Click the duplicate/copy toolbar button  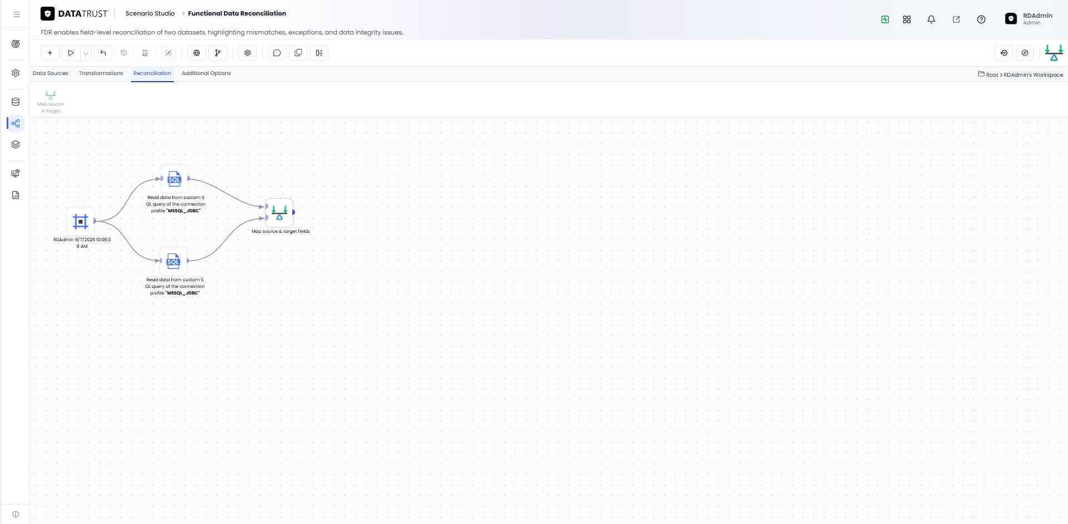(x=298, y=53)
